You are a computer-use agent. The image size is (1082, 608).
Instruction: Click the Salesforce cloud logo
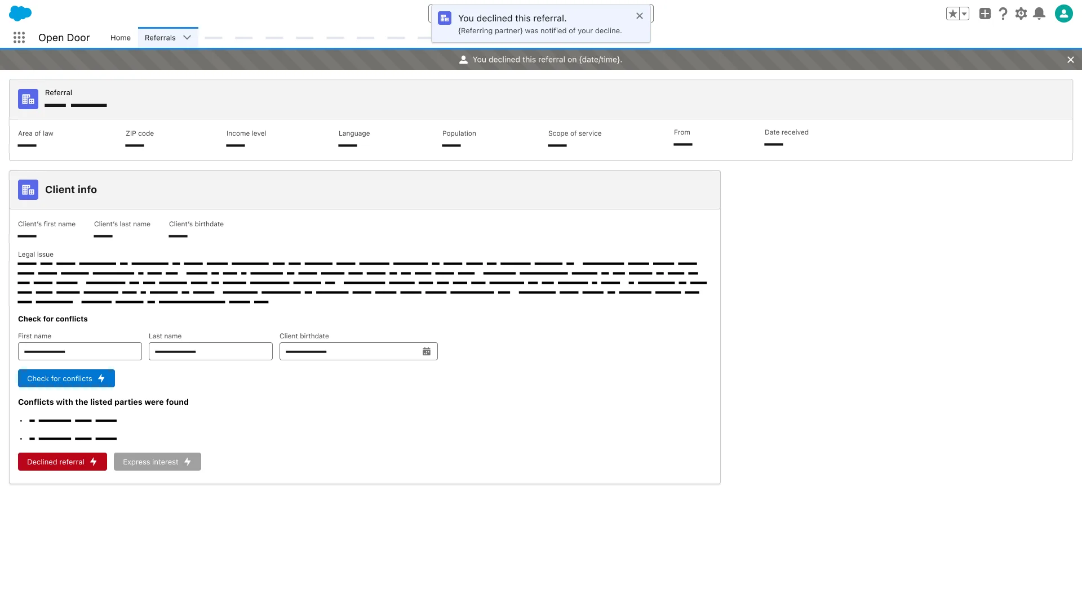[x=20, y=13]
